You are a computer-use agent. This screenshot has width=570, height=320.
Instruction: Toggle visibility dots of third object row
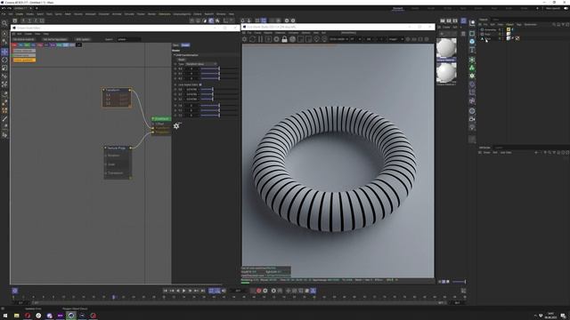(501, 38)
